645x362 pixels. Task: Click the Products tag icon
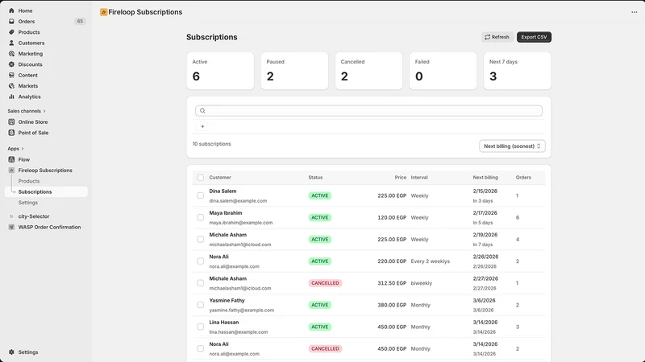click(x=11, y=32)
